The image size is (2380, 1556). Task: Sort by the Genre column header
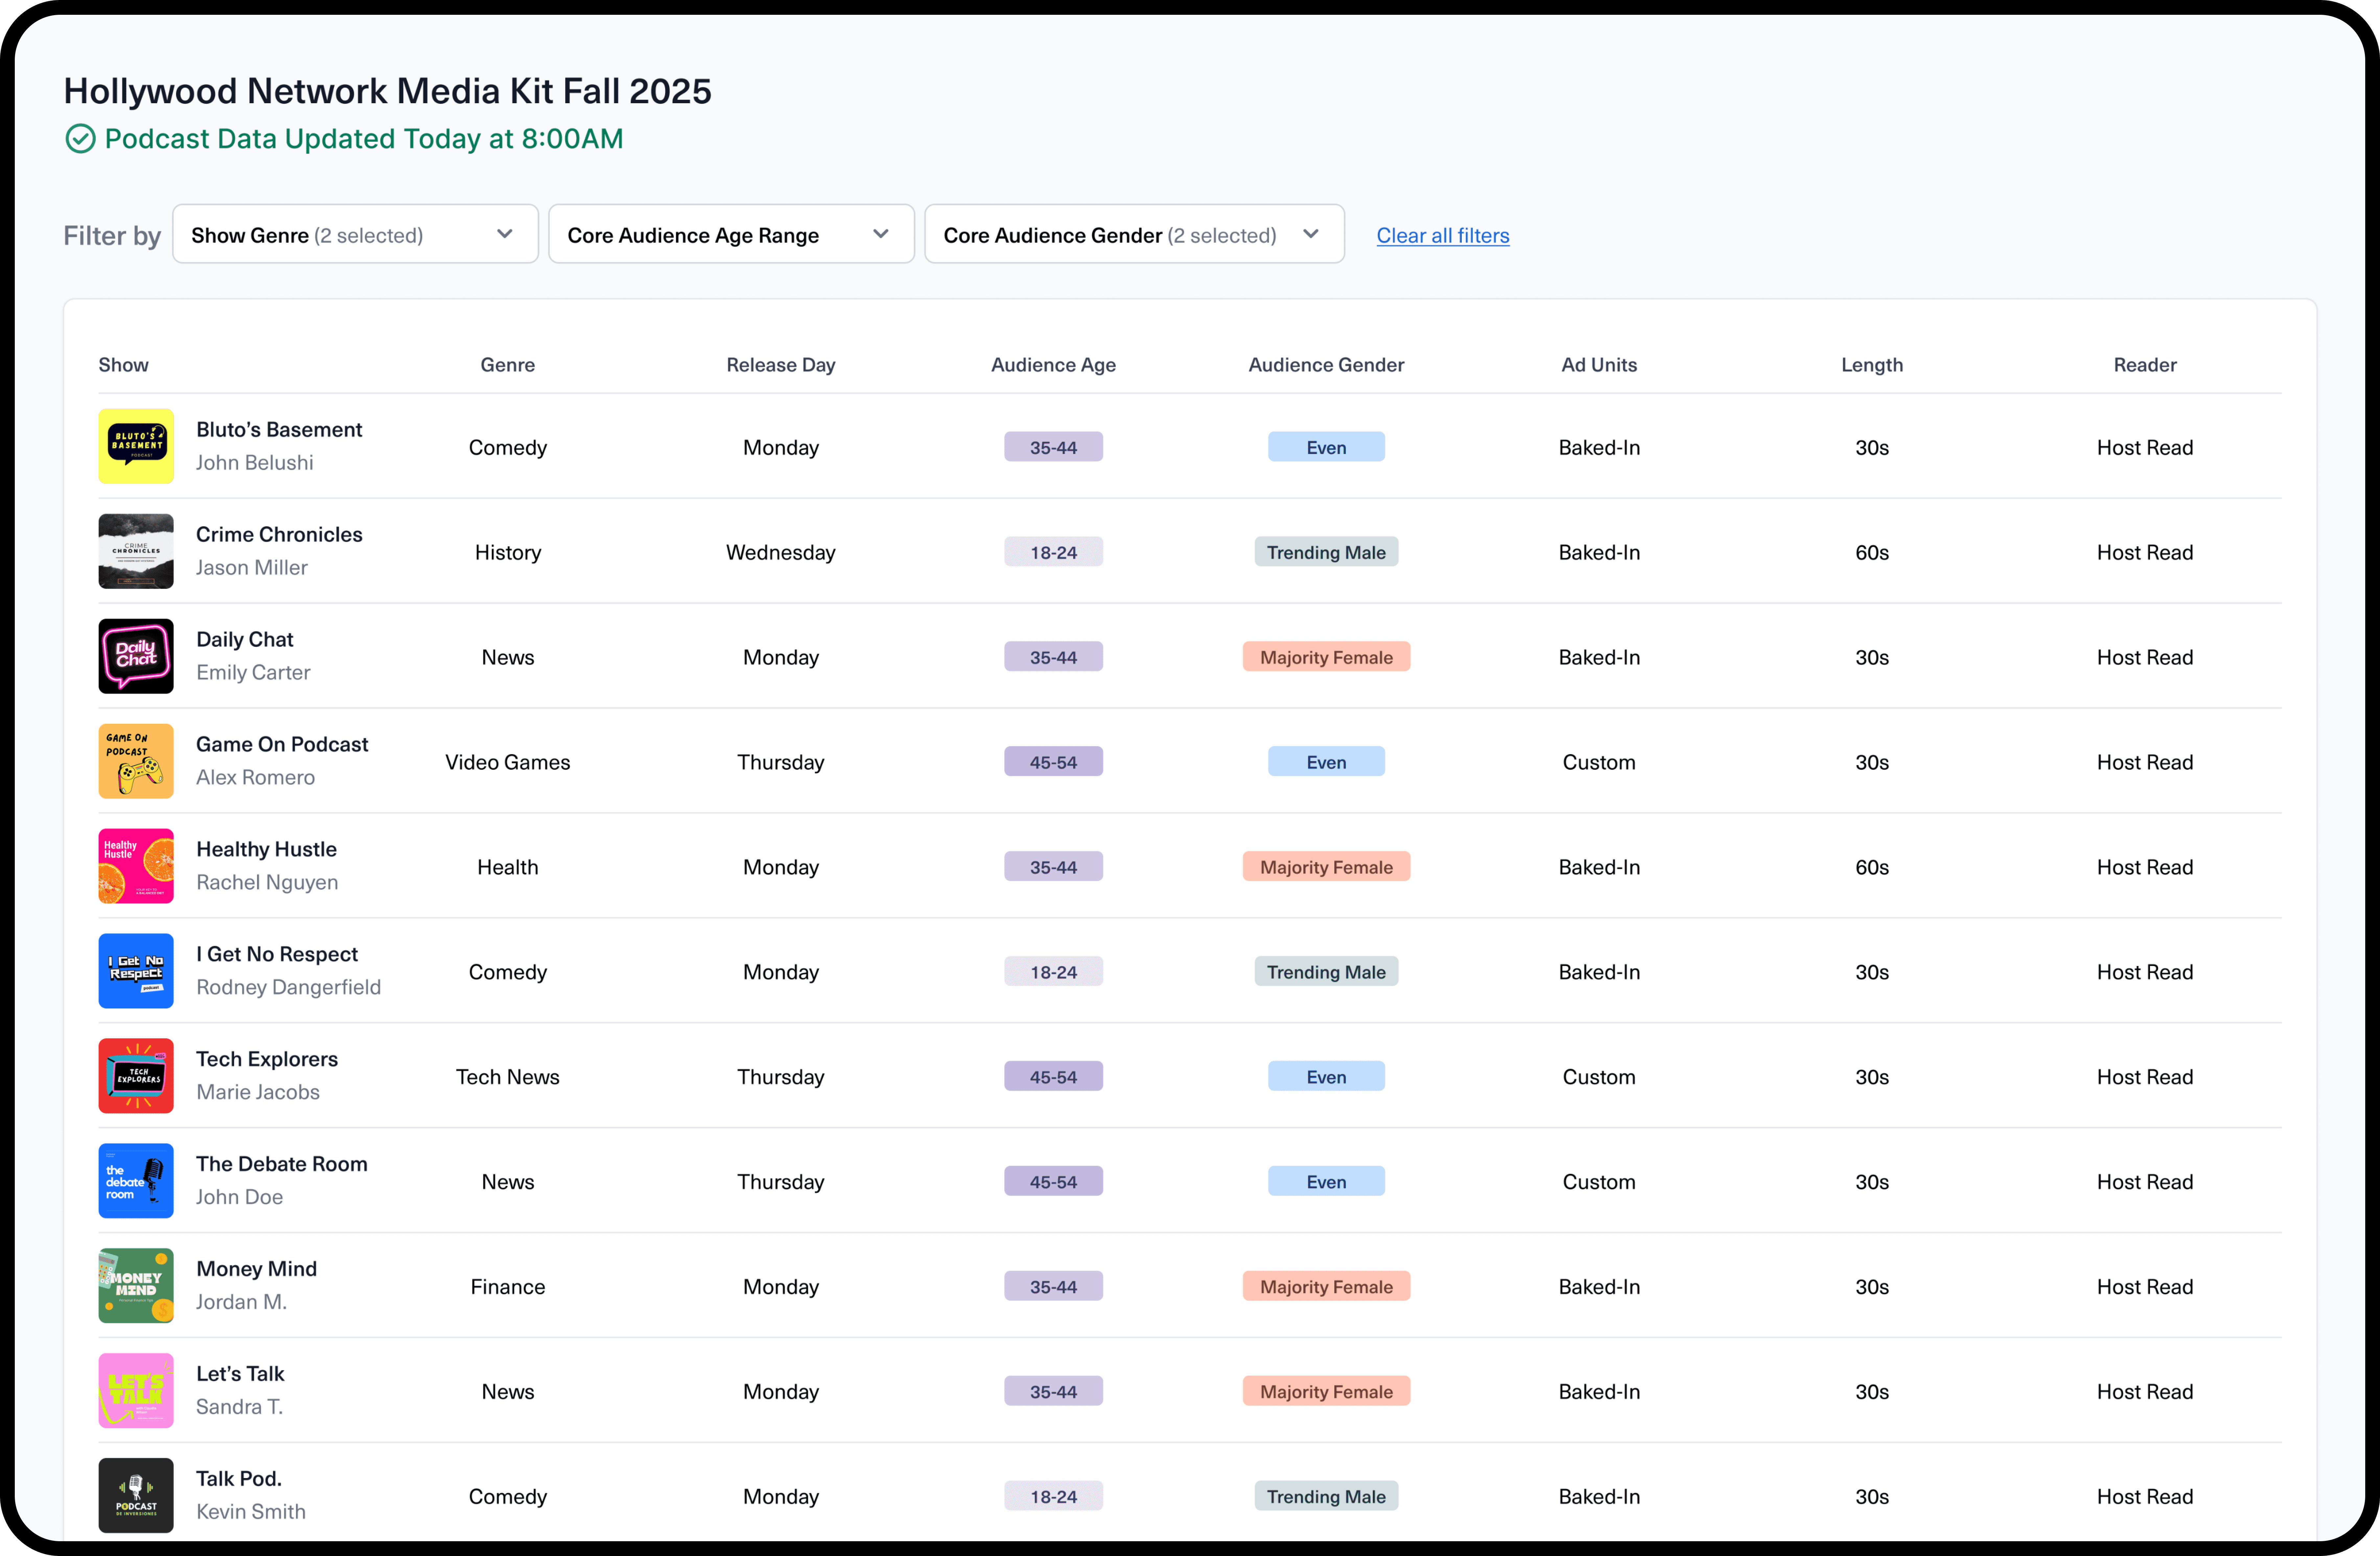(x=508, y=365)
